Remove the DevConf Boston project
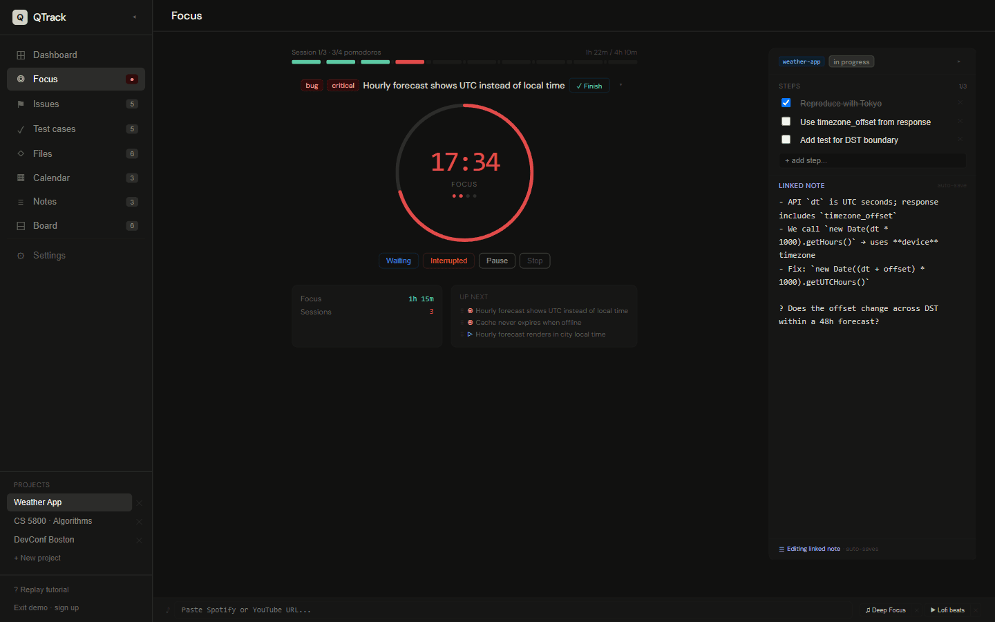The width and height of the screenshot is (995, 622). pos(139,540)
